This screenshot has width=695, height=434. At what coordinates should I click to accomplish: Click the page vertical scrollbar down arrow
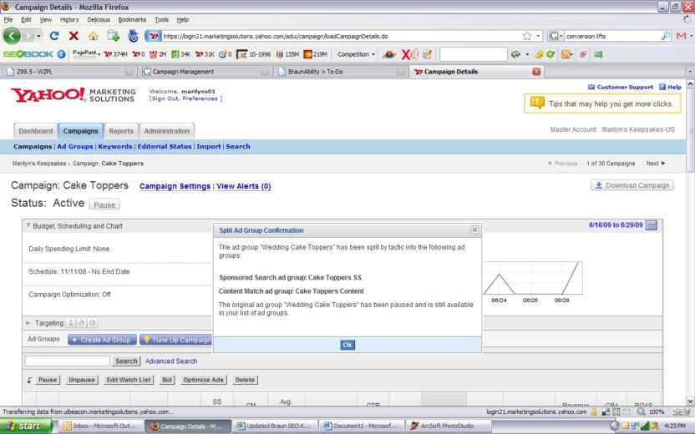690,401
